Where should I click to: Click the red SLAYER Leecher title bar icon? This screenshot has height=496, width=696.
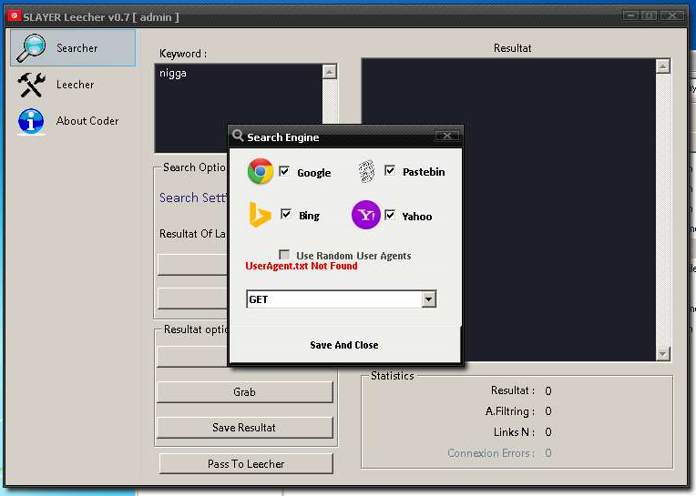[x=13, y=16]
